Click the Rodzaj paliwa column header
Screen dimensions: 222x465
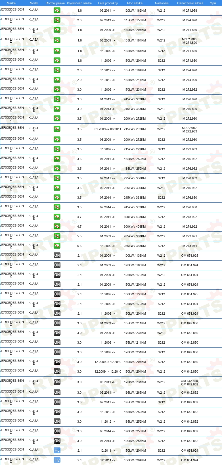tap(55, 3)
